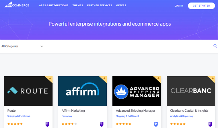Click Shipping & Fulfillment under Advanced Shipping Manager

click(127, 116)
